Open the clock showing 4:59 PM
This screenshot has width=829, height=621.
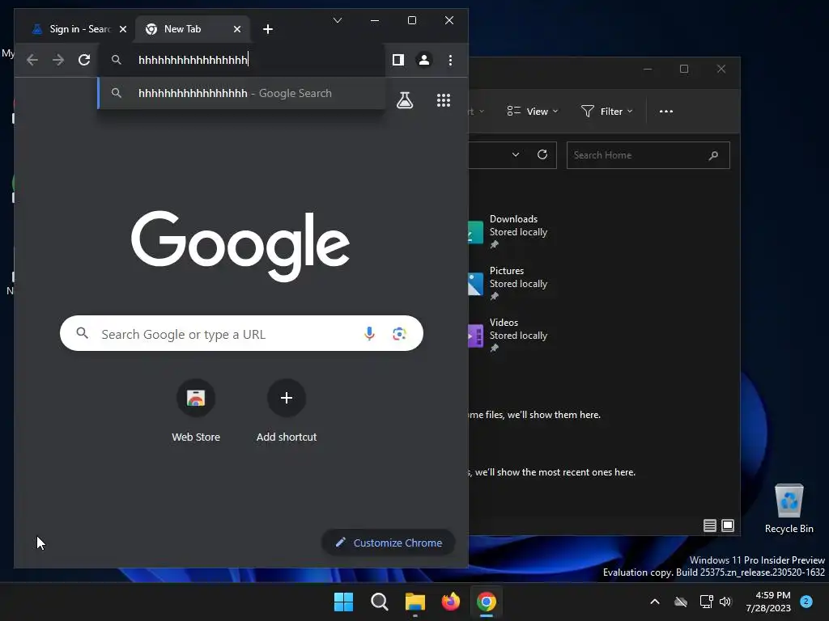(x=768, y=602)
